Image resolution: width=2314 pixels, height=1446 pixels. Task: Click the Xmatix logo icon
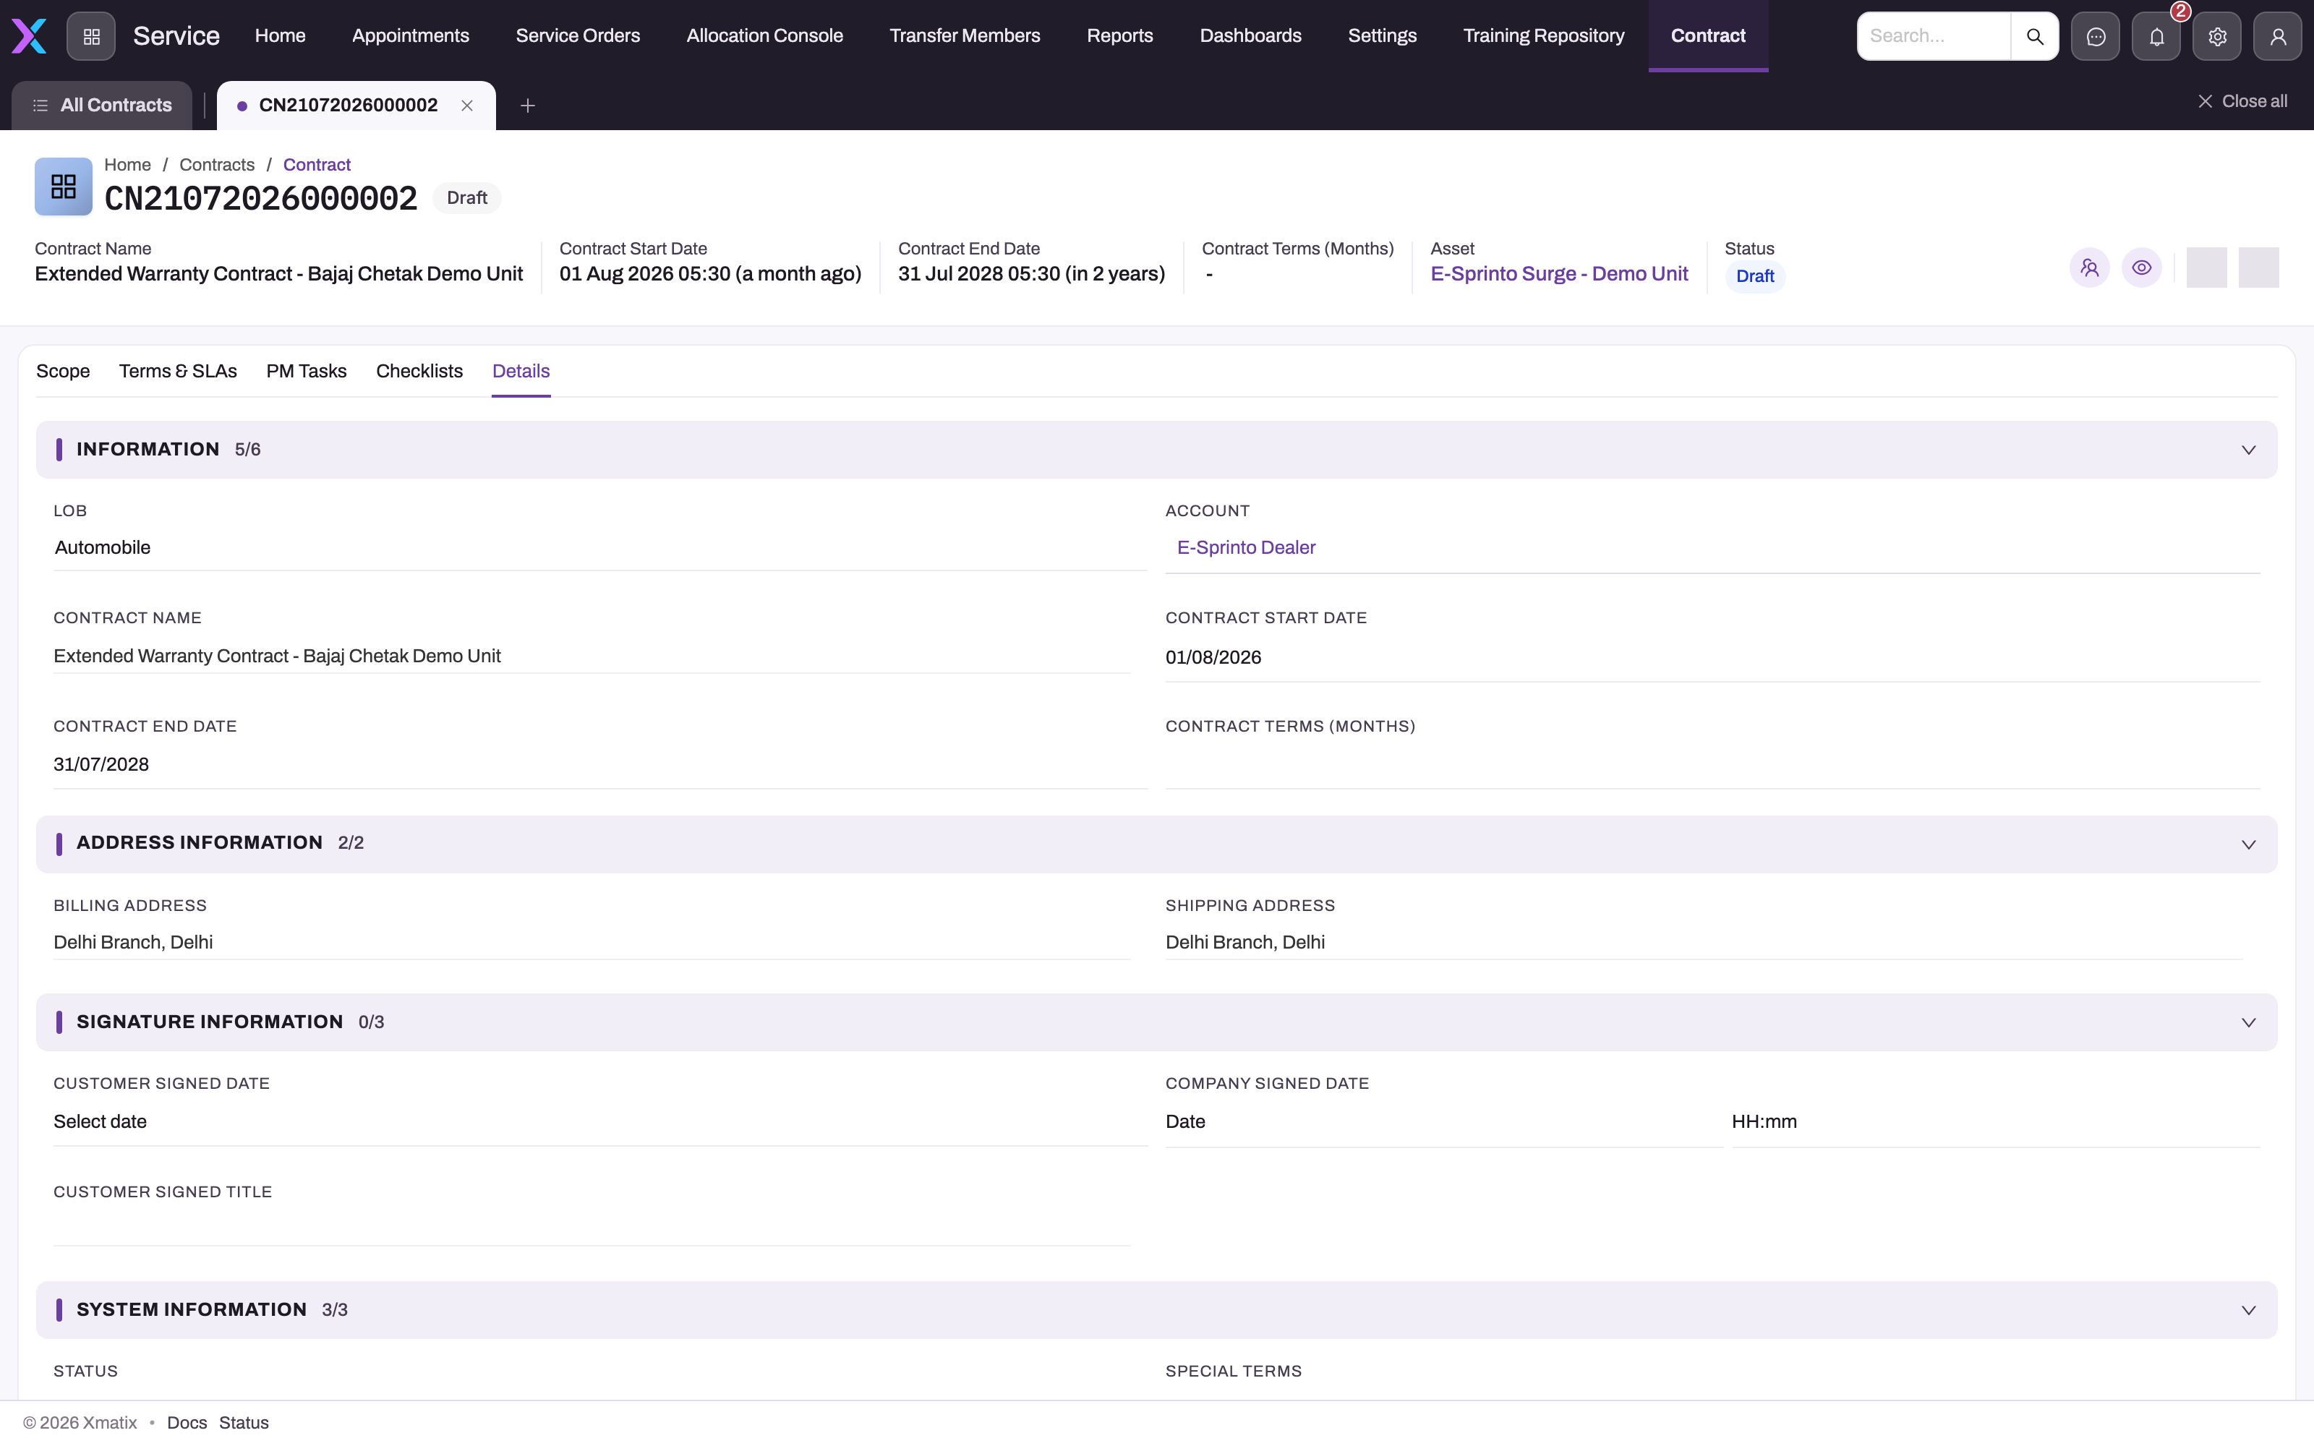pyautogui.click(x=29, y=36)
